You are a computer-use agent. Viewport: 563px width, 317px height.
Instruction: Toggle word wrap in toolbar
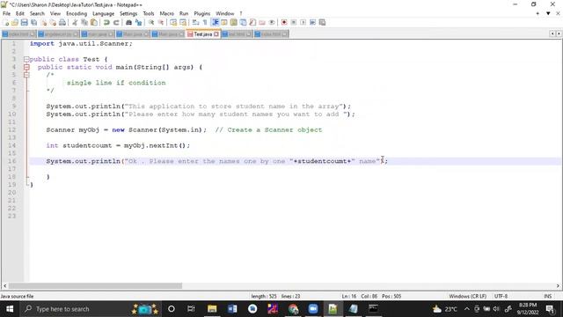[196, 22]
